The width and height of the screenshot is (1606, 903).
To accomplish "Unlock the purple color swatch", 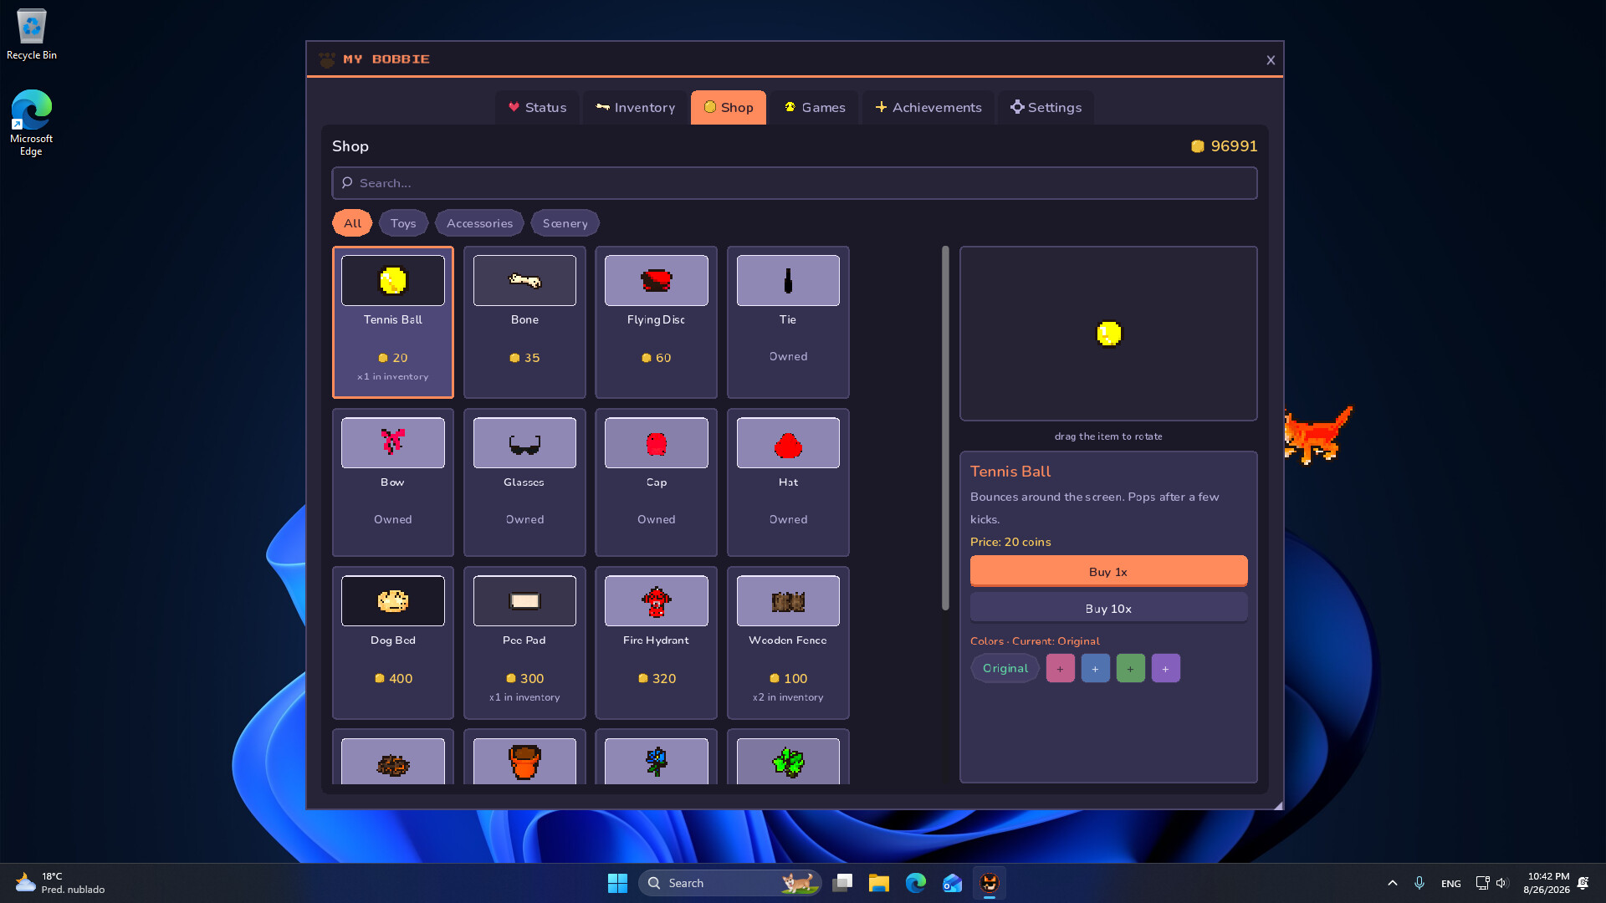I will click(1165, 668).
